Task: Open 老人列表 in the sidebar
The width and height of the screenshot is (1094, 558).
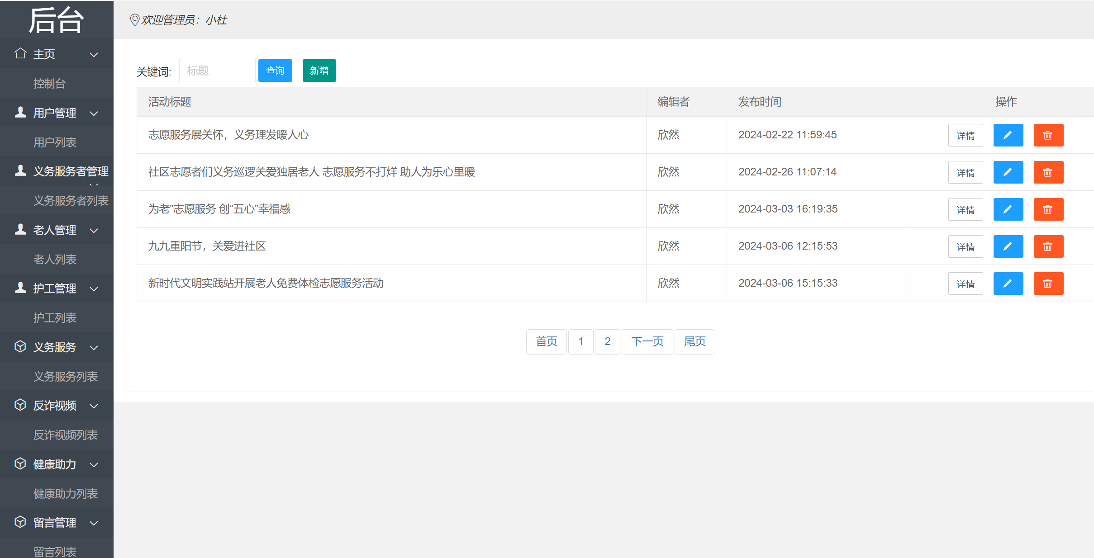Action: coord(55,260)
